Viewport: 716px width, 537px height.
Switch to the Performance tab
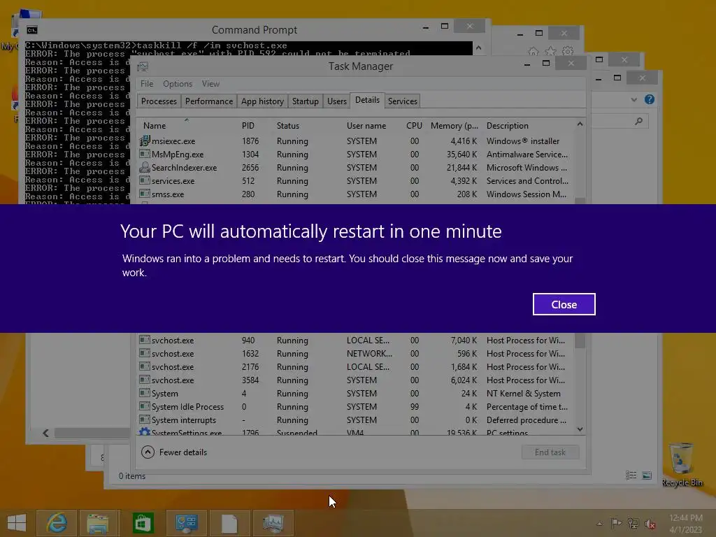208,101
